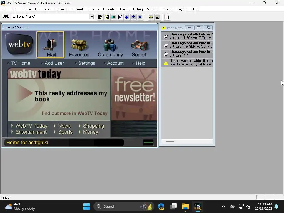Open Mail via the mailbox icon
This screenshot has height=213, width=284.
coord(50,45)
